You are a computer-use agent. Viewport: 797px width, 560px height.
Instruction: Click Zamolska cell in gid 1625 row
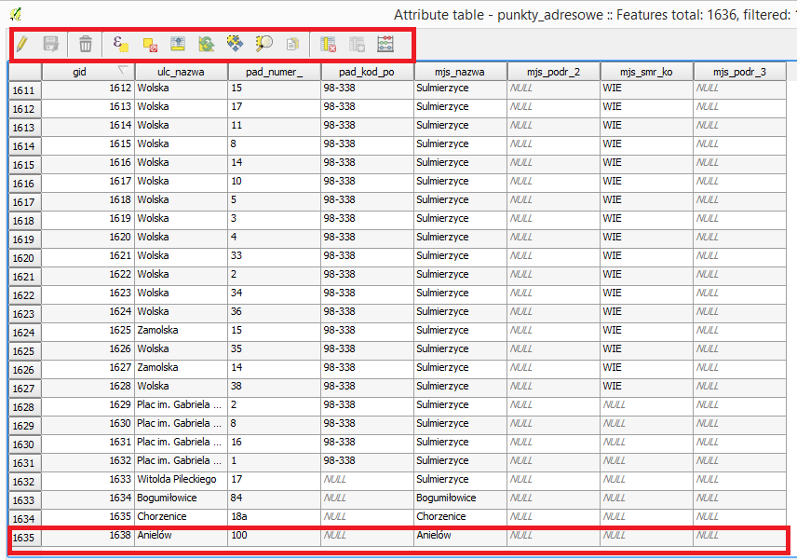181,330
